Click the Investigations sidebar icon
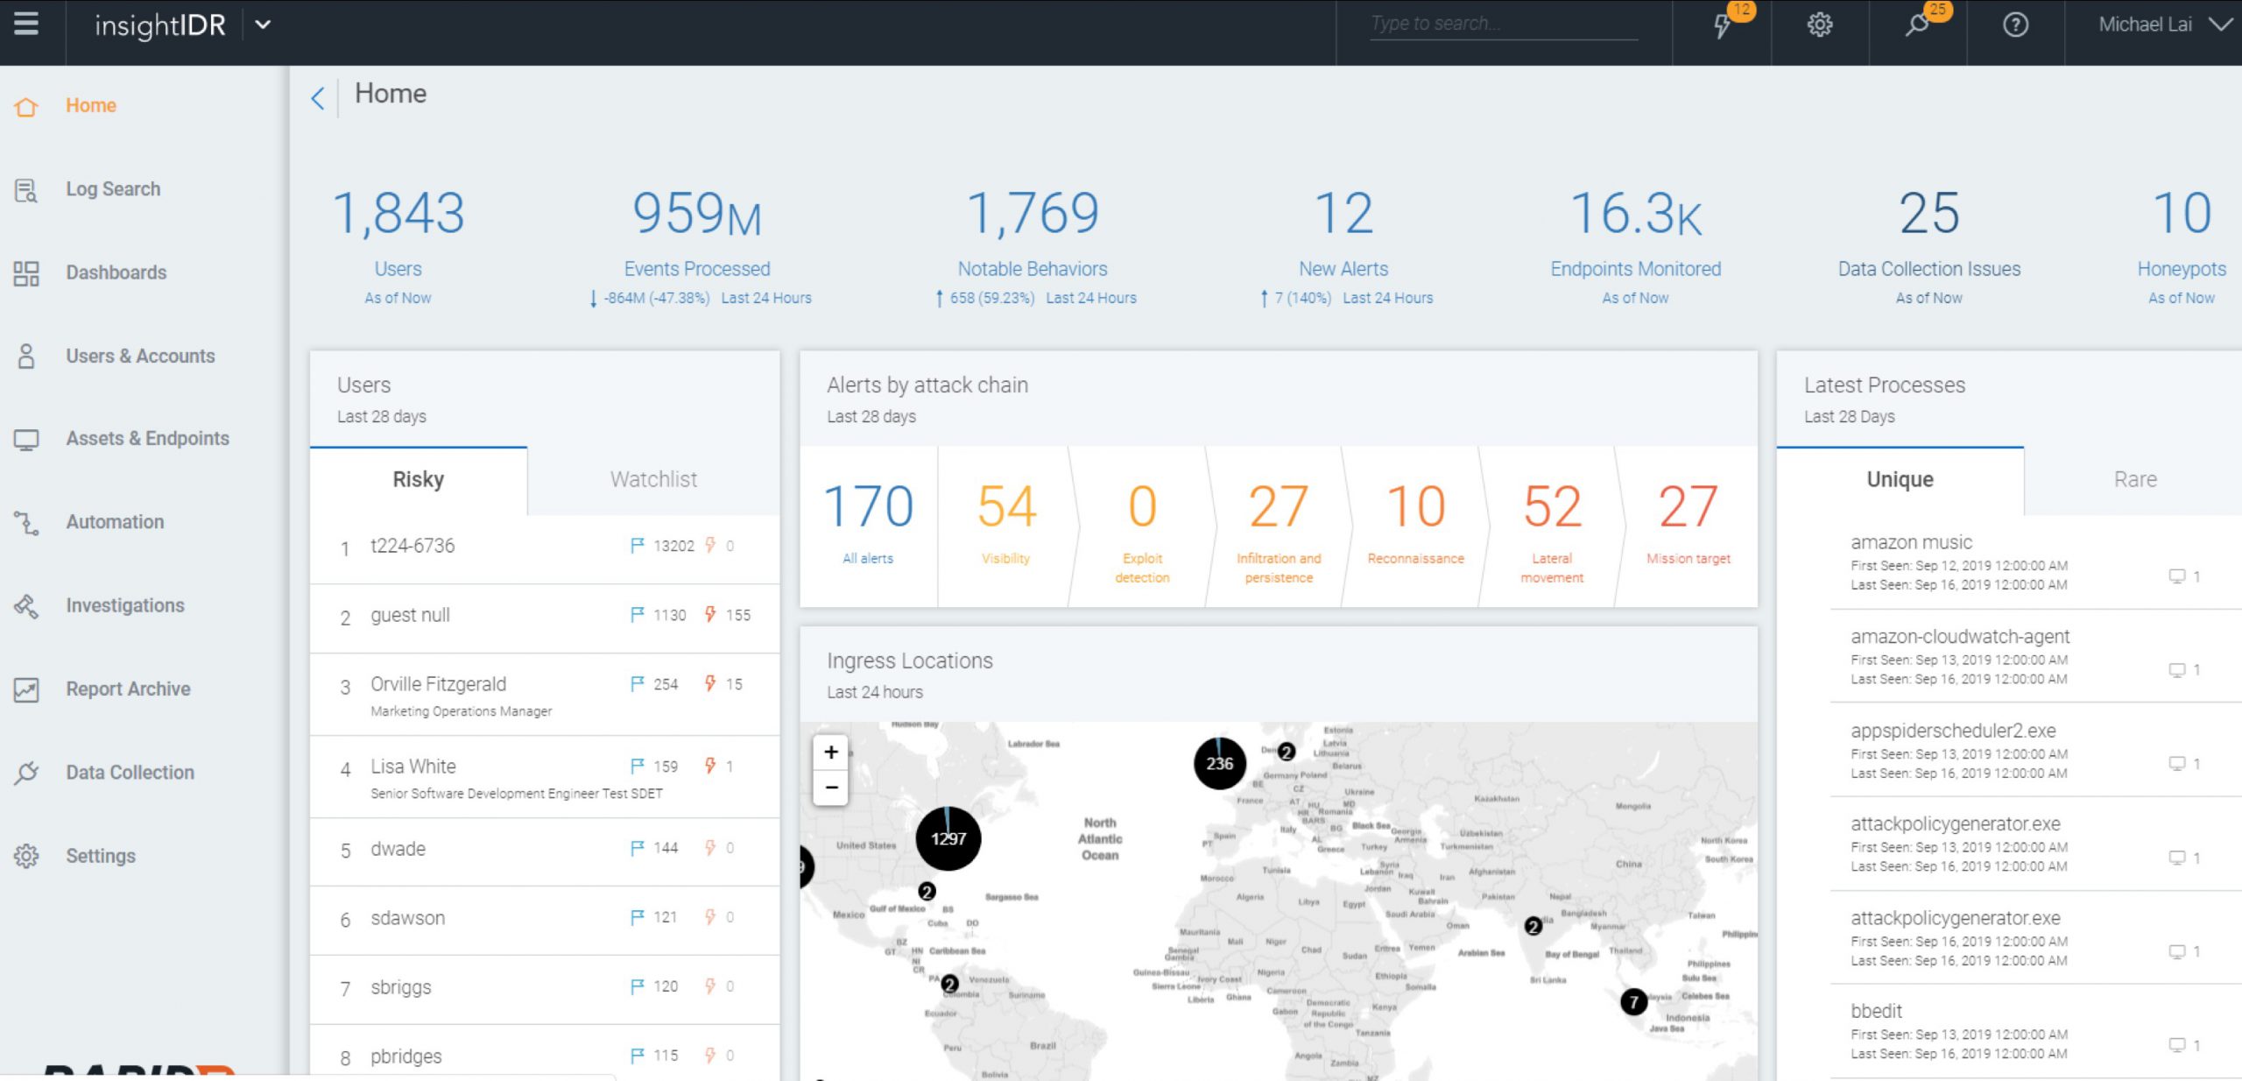Image resolution: width=2242 pixels, height=1081 pixels. [x=26, y=606]
